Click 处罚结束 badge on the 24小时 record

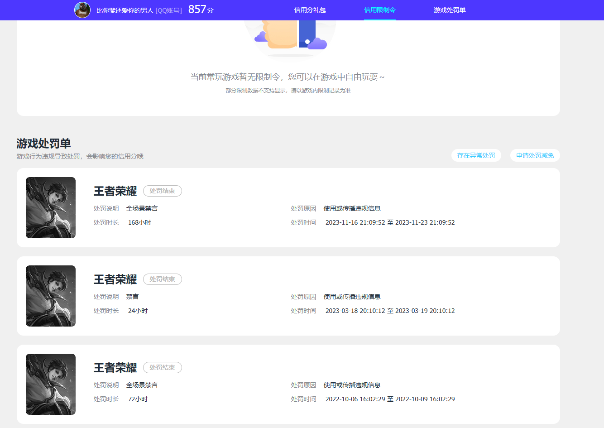pos(163,279)
